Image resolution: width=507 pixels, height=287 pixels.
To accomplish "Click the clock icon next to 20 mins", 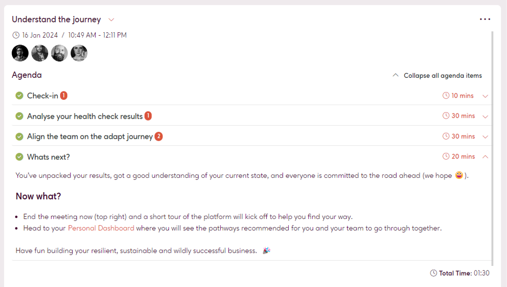I will coord(445,156).
